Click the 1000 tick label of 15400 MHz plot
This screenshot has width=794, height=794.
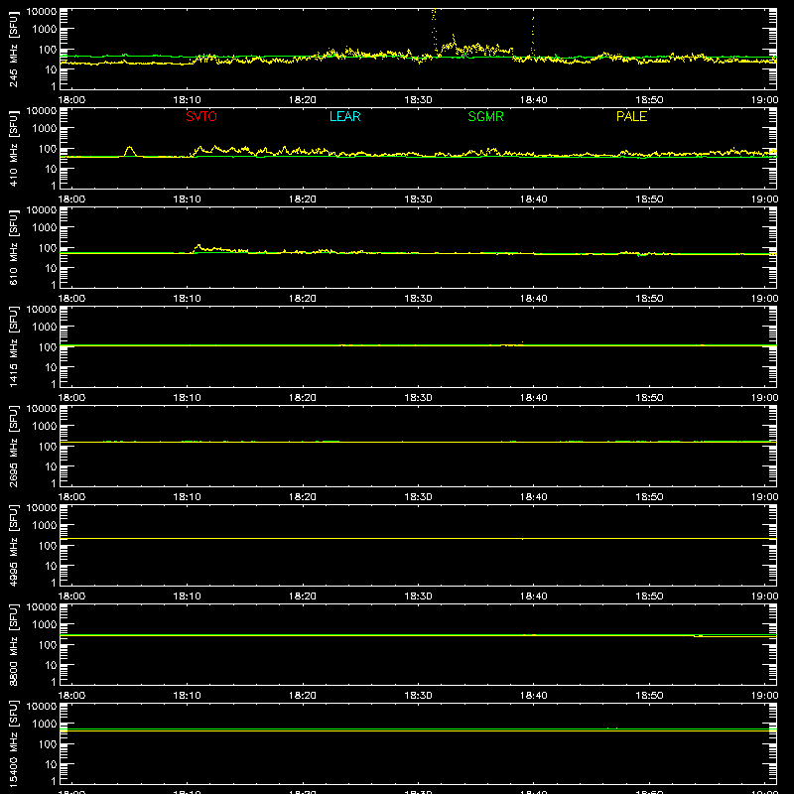tap(45, 725)
